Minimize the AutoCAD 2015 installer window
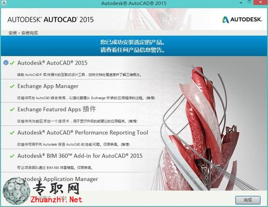The height and width of the screenshot is (207, 268). pyautogui.click(x=241, y=3)
